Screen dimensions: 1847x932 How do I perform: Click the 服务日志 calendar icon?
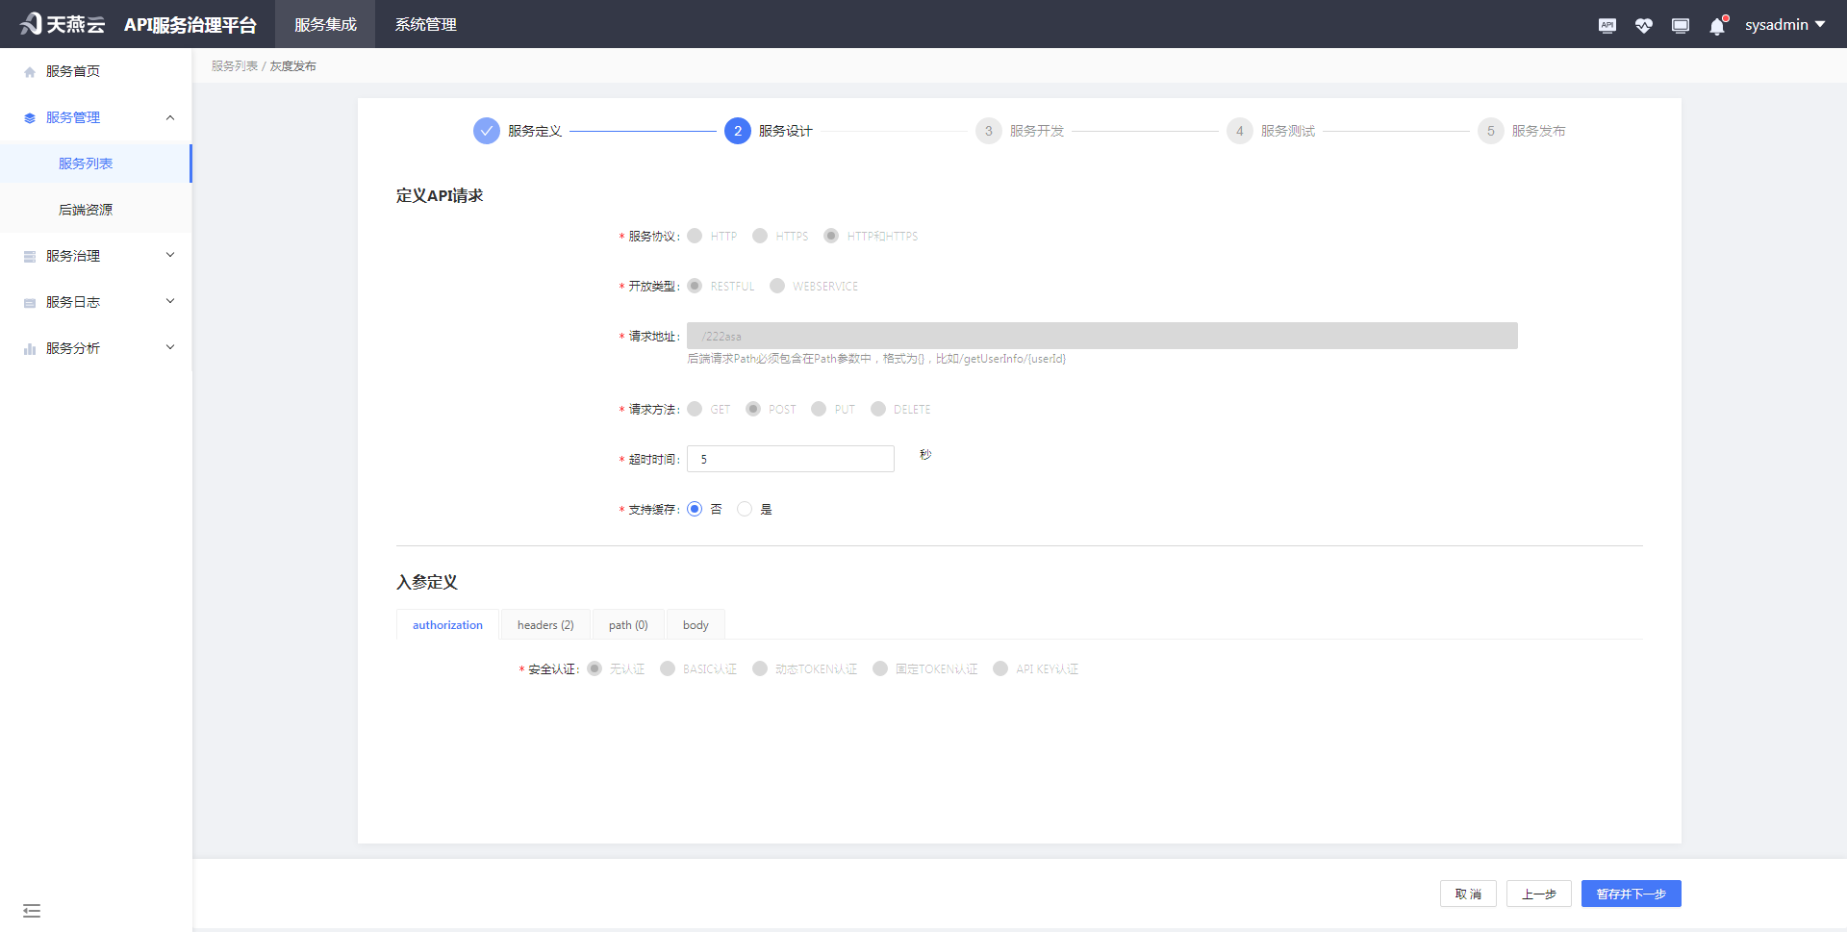point(28,301)
